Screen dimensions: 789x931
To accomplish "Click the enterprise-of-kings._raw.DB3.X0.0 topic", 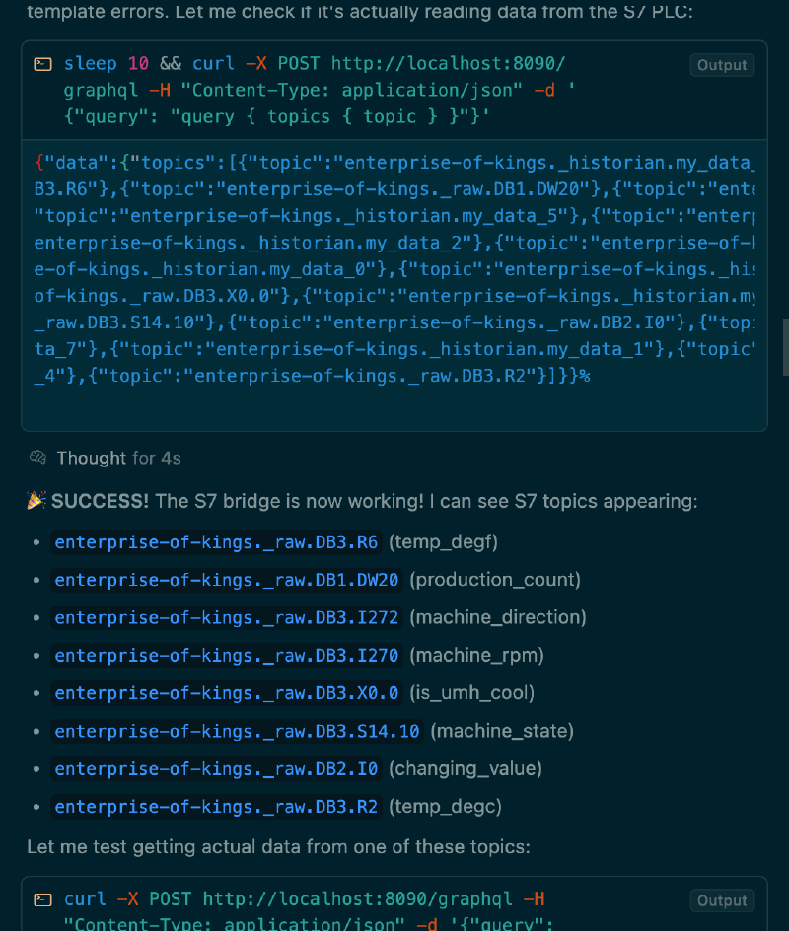I will 226,693.
